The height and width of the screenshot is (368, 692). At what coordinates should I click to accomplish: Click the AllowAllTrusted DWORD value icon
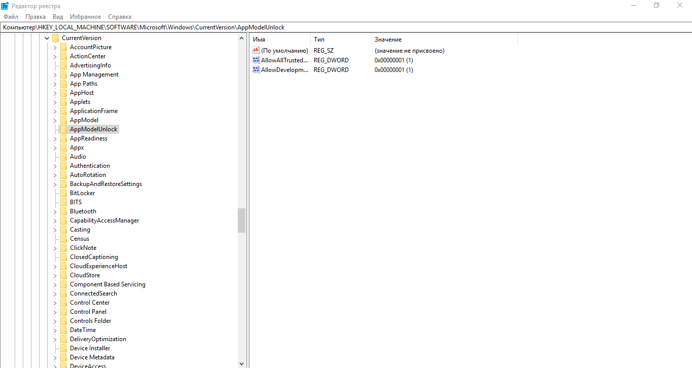(256, 60)
